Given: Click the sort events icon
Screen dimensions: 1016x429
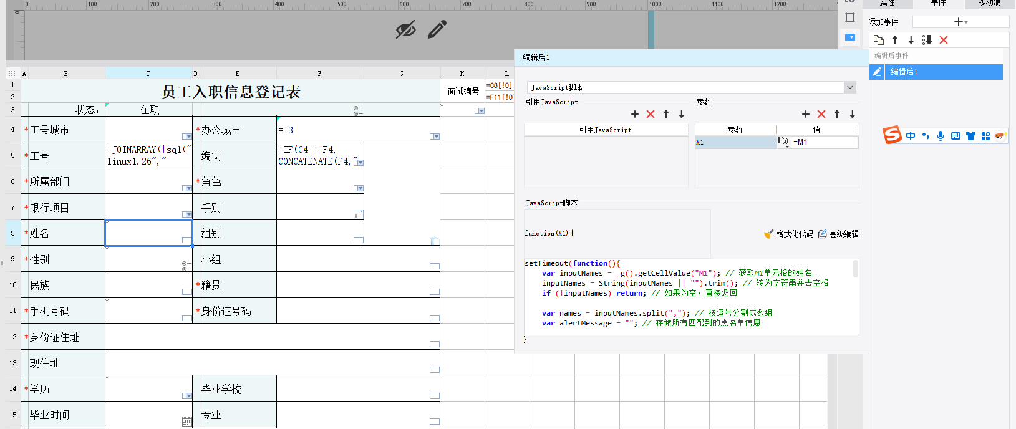Looking at the screenshot, I should click(927, 40).
